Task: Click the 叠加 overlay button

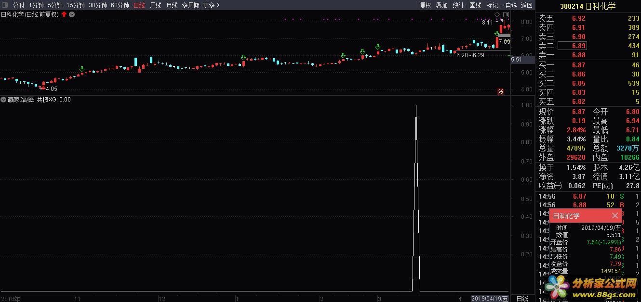Action: [x=441, y=5]
